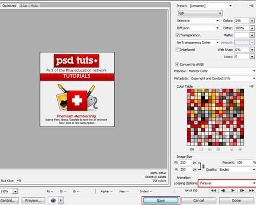Click the lock selected colors icon
The width and height of the screenshot is (256, 205).
(218, 149)
